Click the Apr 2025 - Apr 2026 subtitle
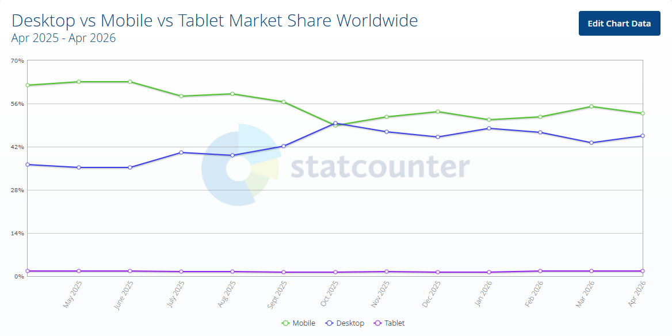The image size is (672, 336). pyautogui.click(x=63, y=38)
